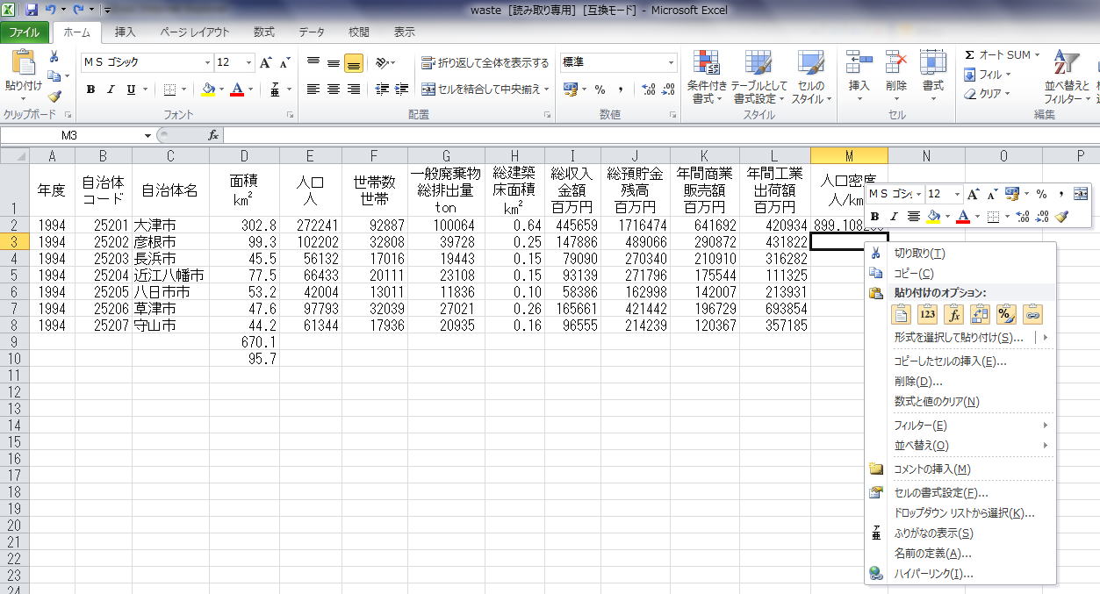Select the ribbon format painter brush

pos(54,96)
